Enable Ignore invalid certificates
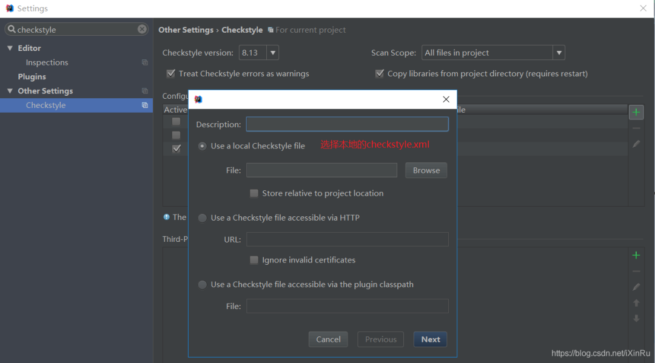Viewport: 655px width, 363px height. 254,260
